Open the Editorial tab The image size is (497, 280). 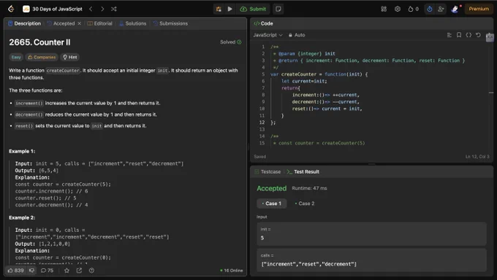[100, 23]
